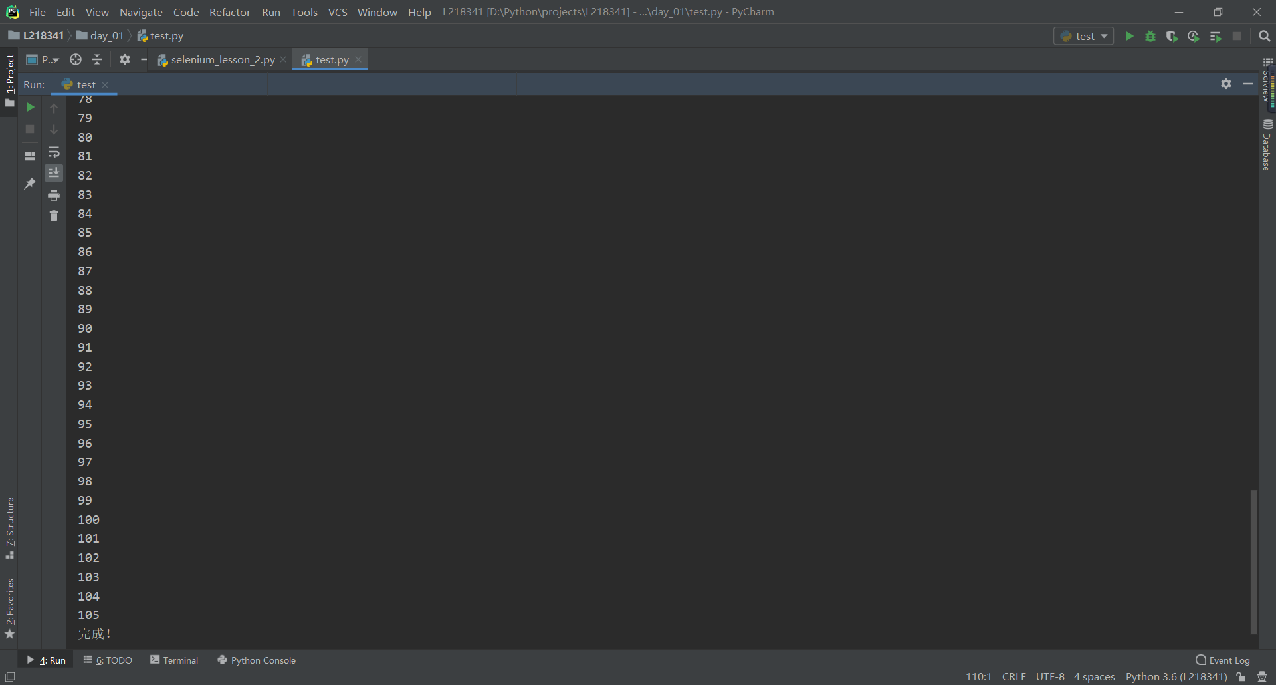Close selenium_lesson_2.py editor tab
This screenshot has height=685, width=1276.
pos(284,59)
